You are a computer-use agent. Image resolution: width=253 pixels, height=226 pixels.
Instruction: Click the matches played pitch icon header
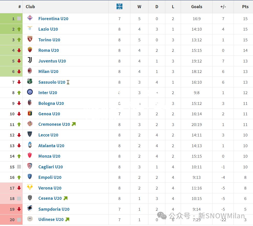click(x=119, y=6)
